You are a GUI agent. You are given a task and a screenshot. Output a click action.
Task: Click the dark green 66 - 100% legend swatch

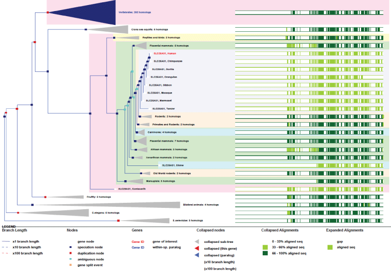coord(266,253)
